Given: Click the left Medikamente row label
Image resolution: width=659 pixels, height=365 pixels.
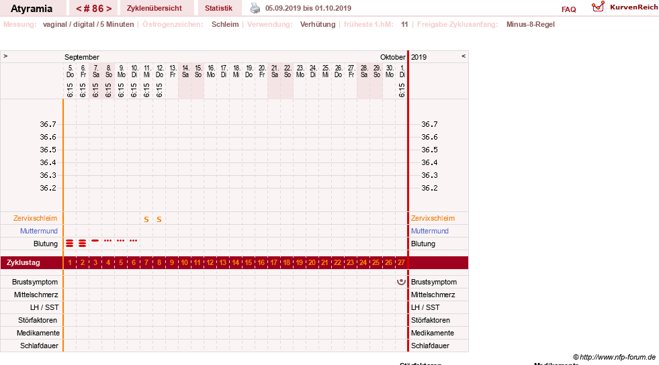Looking at the screenshot, I should [x=38, y=333].
